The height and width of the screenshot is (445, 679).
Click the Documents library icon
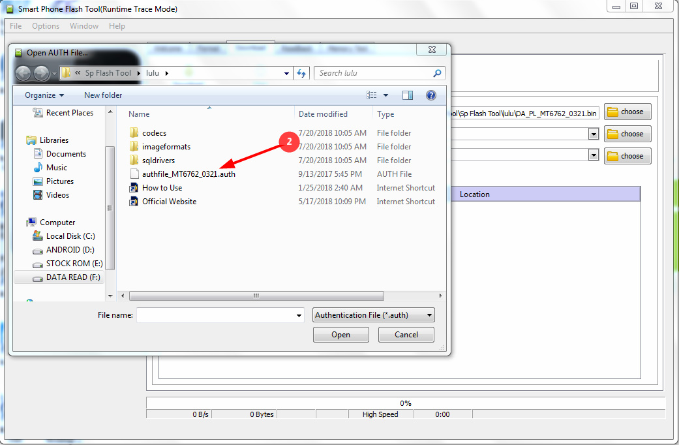(38, 154)
